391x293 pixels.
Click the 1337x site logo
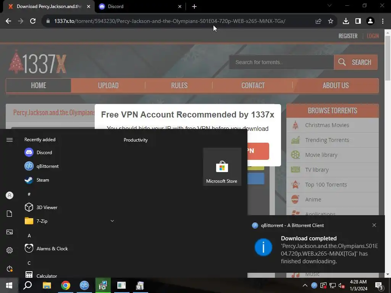click(37, 62)
